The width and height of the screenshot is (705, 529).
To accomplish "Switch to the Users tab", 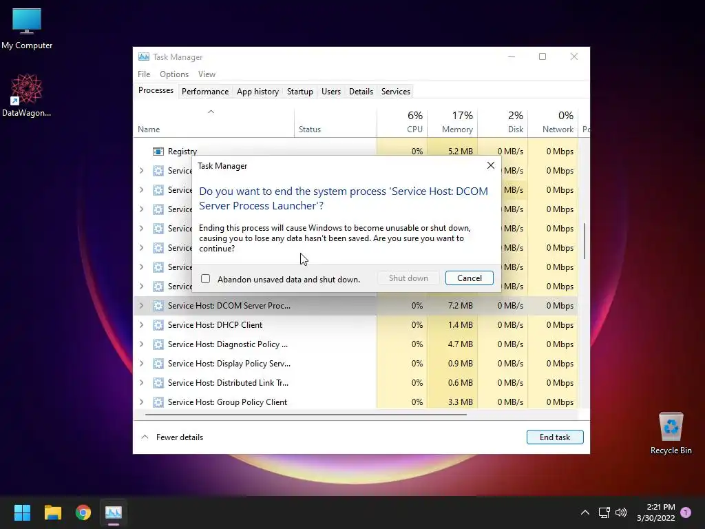I will (331, 92).
